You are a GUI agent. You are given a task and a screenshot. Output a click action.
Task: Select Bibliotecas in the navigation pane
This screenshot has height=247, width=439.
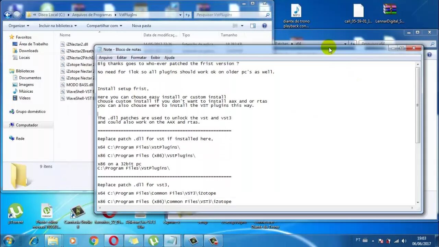coord(25,71)
